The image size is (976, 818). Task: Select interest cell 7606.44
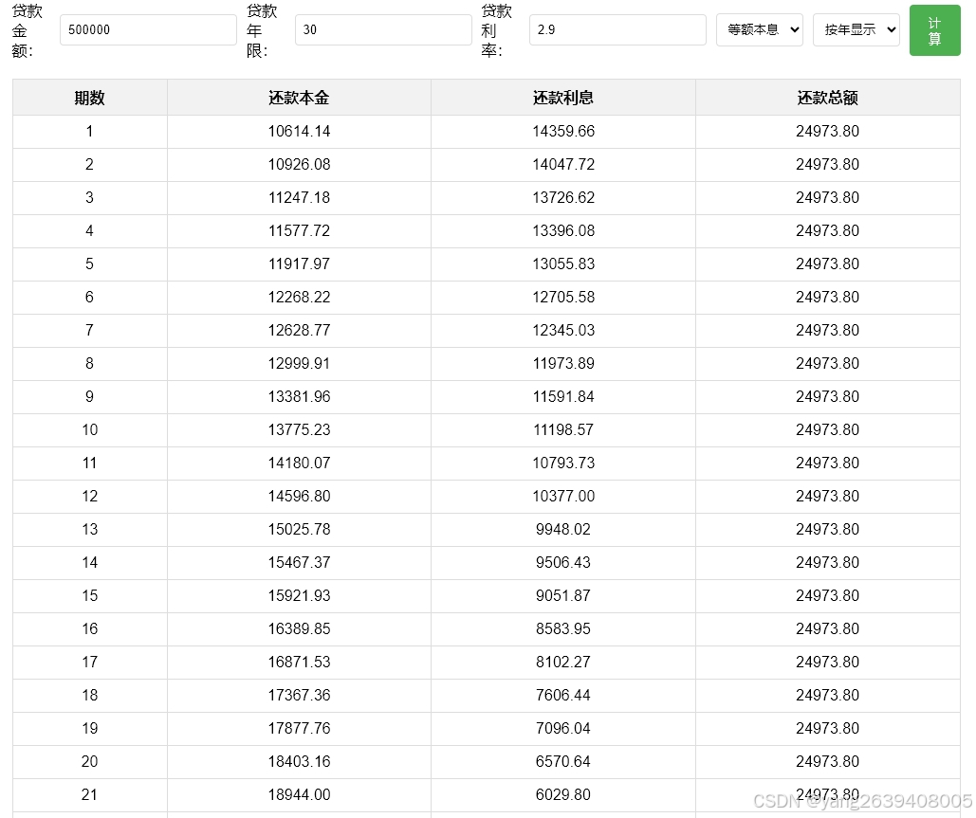(x=563, y=696)
